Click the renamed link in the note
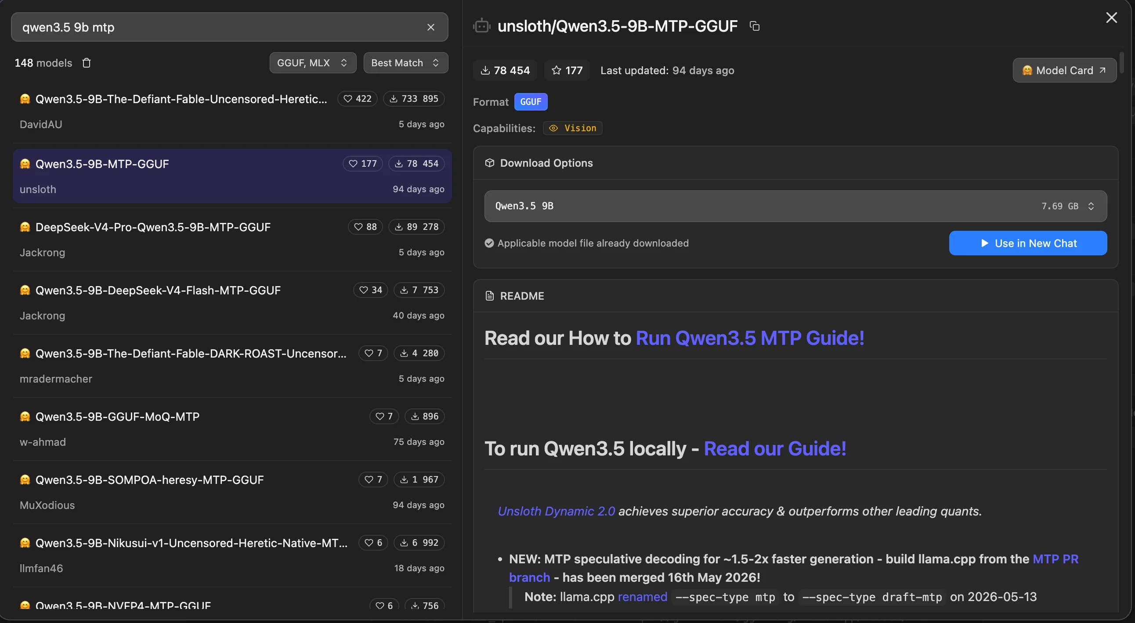This screenshot has height=623, width=1135. coord(643,597)
